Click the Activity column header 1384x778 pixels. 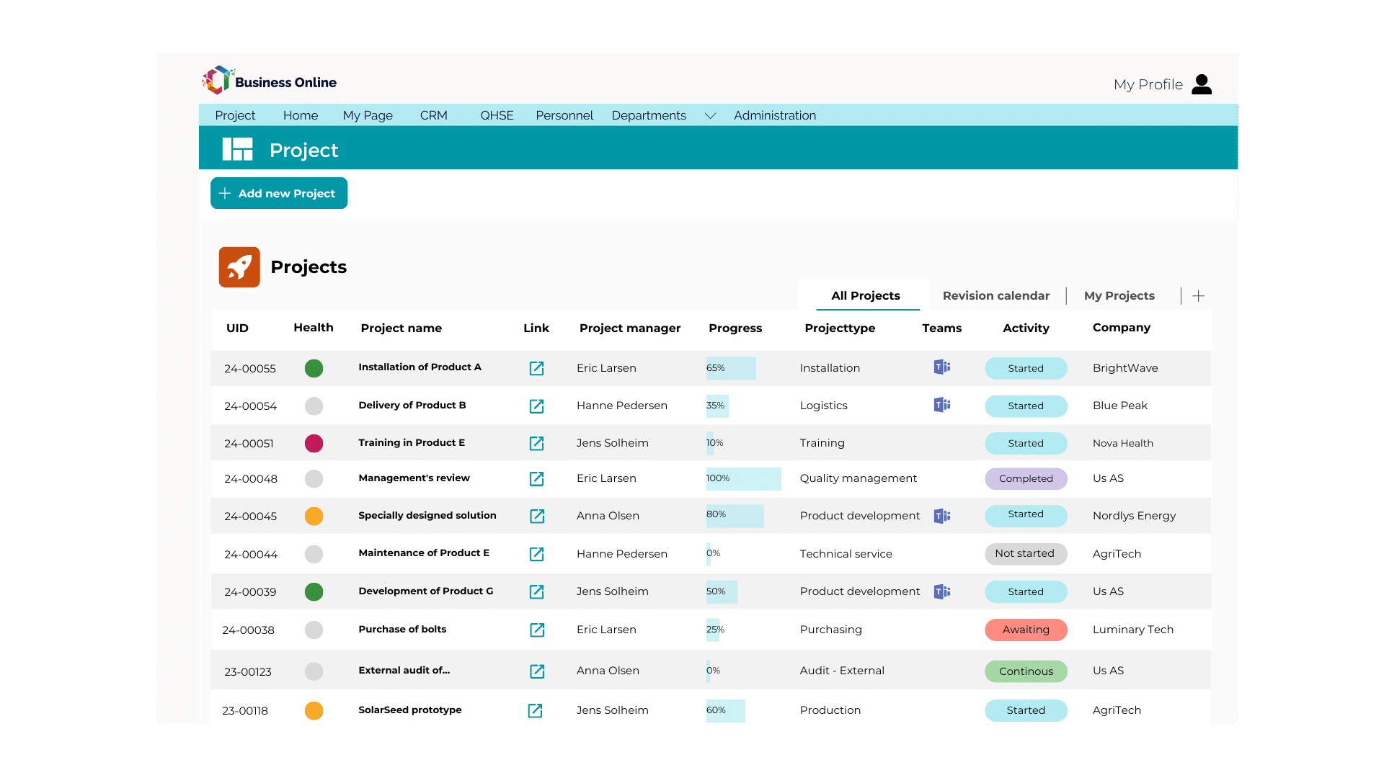click(x=1026, y=328)
